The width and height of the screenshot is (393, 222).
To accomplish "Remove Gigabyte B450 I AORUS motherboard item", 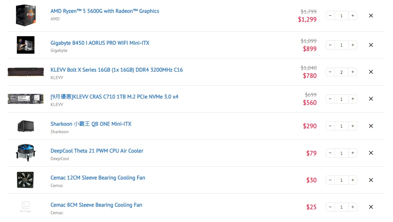I will 371,45.
